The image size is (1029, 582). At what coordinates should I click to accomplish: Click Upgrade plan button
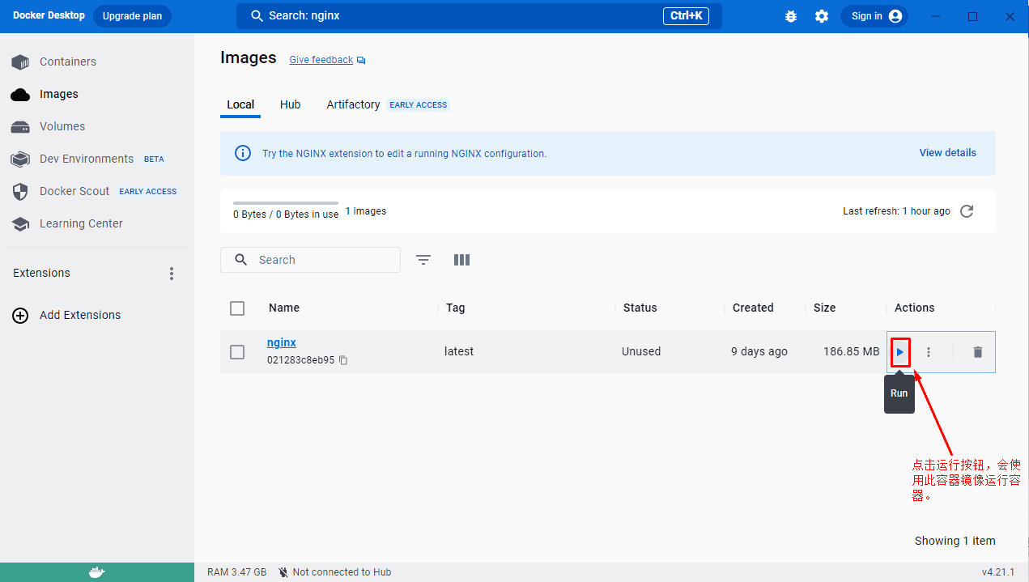tap(132, 16)
